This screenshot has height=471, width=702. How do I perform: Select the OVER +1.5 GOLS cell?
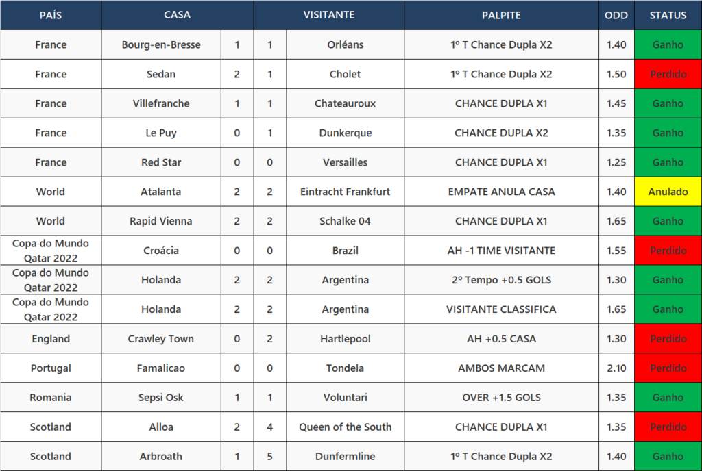501,398
